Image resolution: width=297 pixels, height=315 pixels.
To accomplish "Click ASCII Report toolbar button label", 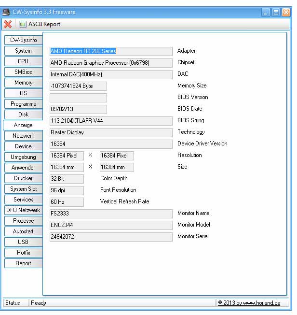I will point(44,24).
